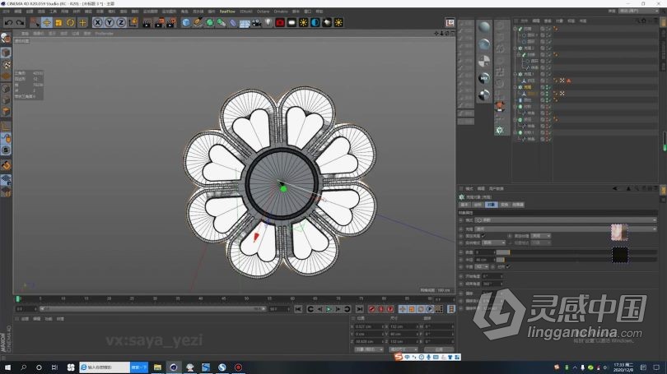The image size is (667, 374).
Task: Open the Octane menu
Action: click(x=263, y=12)
